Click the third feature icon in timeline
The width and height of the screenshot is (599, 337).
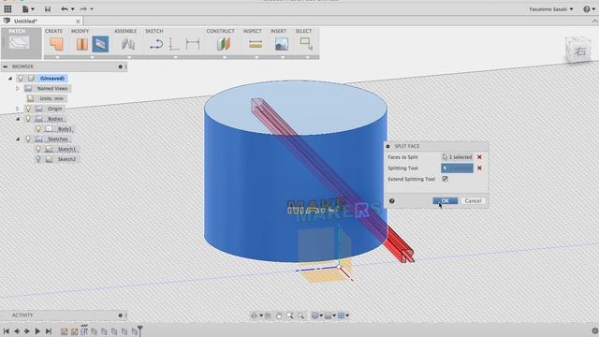(84, 330)
